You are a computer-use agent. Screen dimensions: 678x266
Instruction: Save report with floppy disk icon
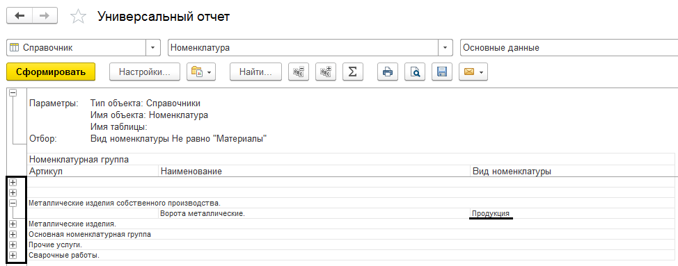point(442,72)
